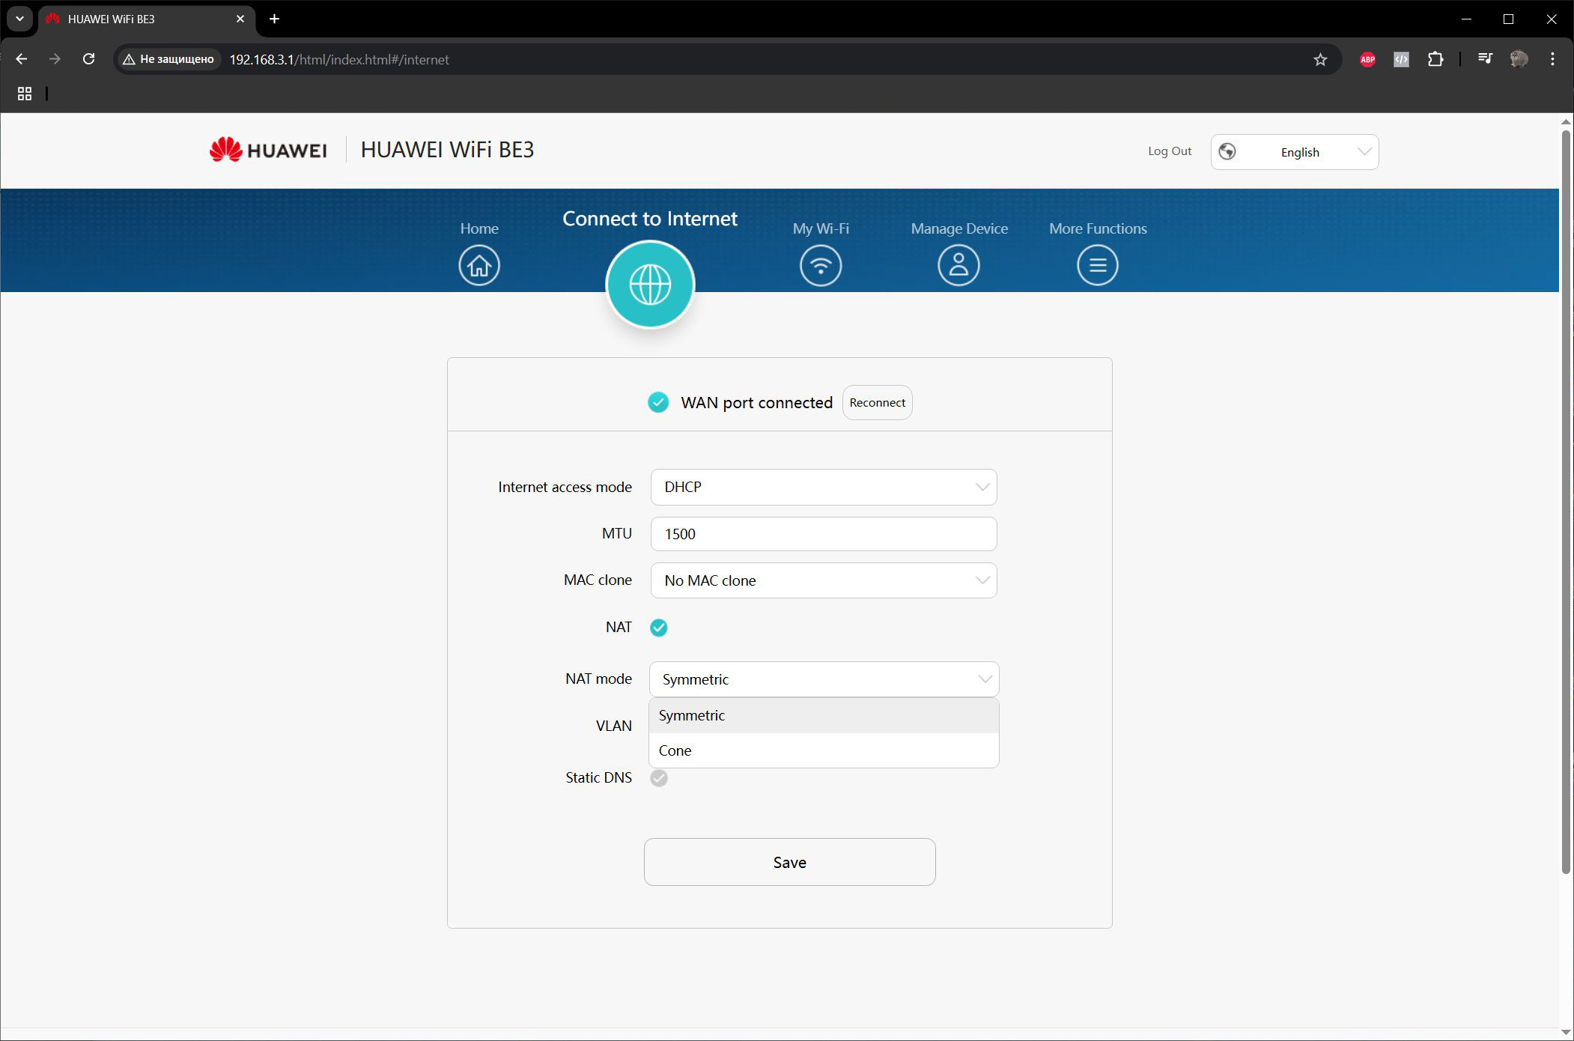This screenshot has height=1041, width=1574.
Task: Click the MTU input field
Action: (824, 534)
